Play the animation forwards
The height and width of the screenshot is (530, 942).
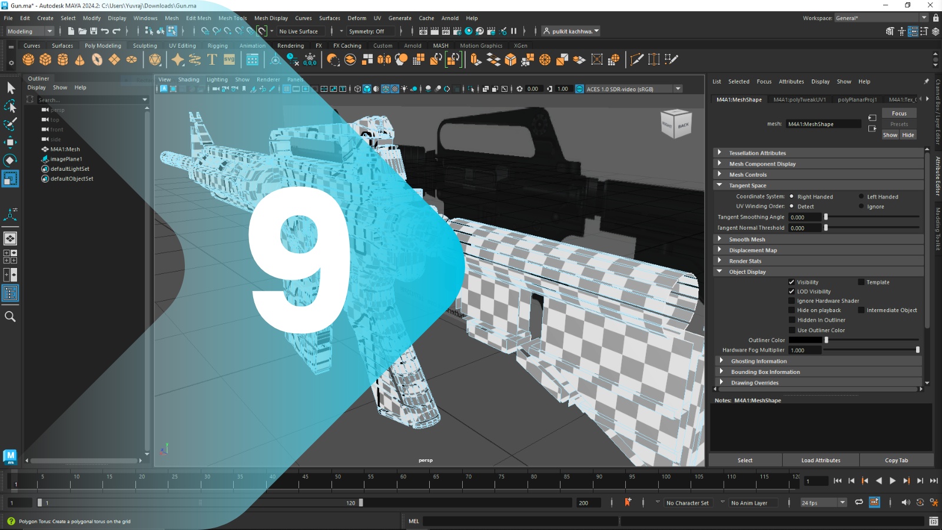pyautogui.click(x=893, y=481)
